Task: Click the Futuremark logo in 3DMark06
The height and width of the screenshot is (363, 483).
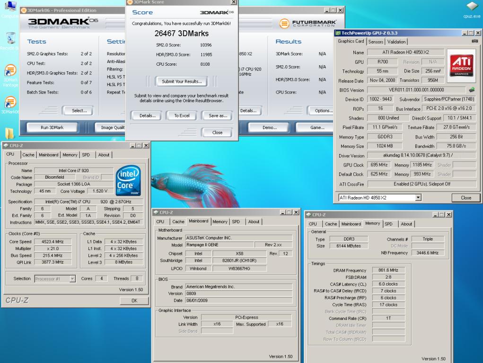Action: pos(307,24)
